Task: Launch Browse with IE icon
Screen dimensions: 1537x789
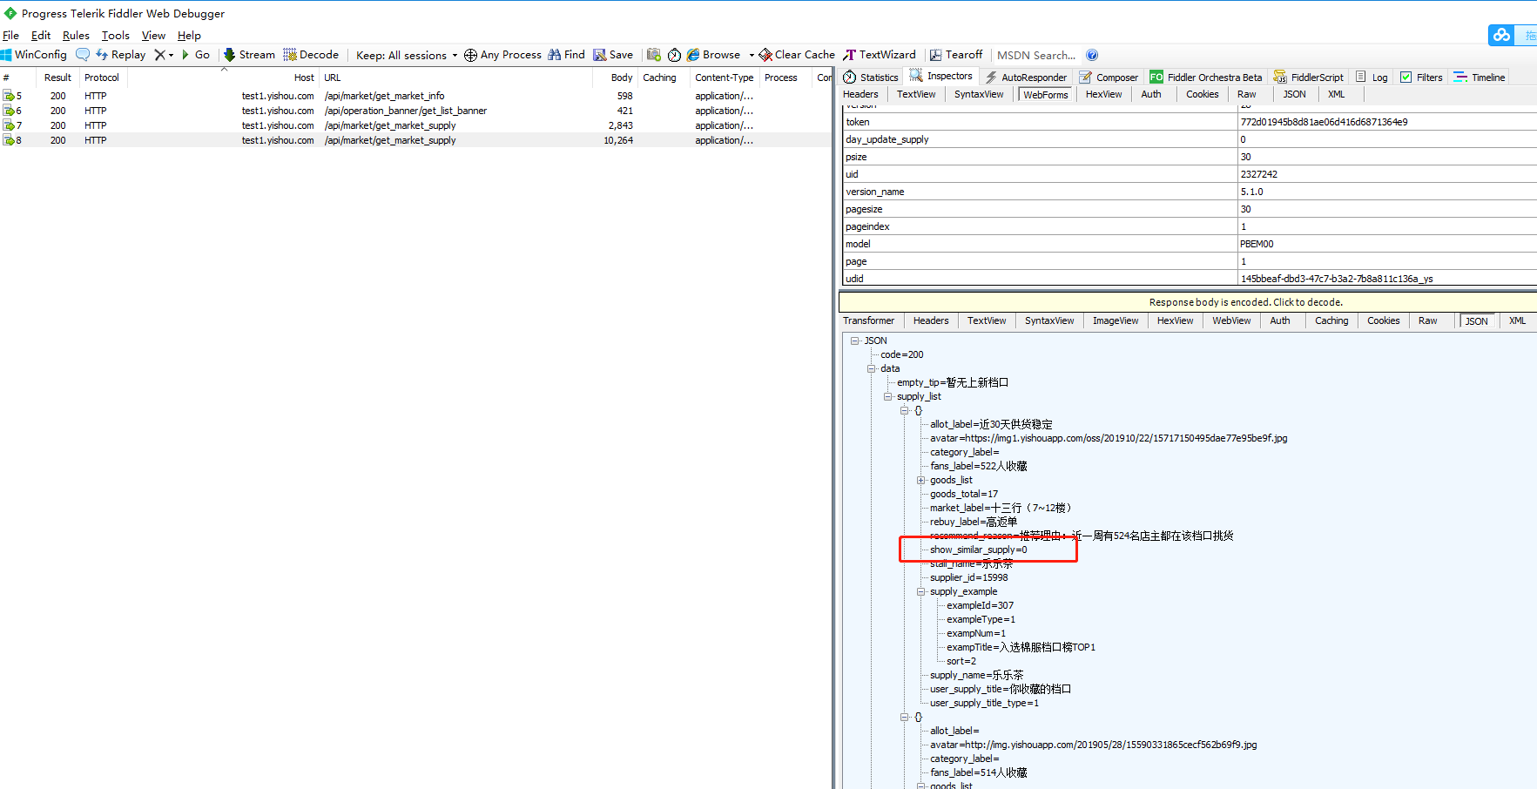Action: click(x=713, y=55)
